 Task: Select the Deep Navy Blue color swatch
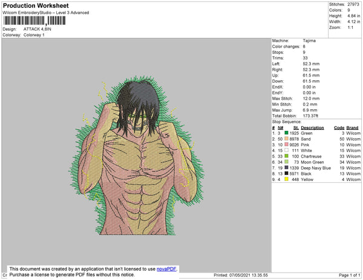(x=286, y=167)
